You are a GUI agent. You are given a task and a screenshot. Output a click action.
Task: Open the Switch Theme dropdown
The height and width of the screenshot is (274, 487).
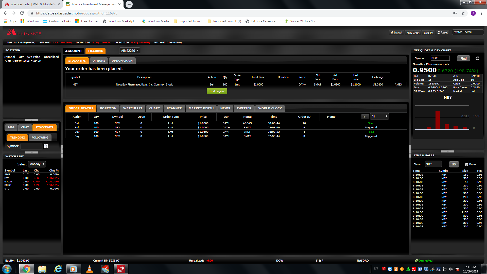point(467,32)
